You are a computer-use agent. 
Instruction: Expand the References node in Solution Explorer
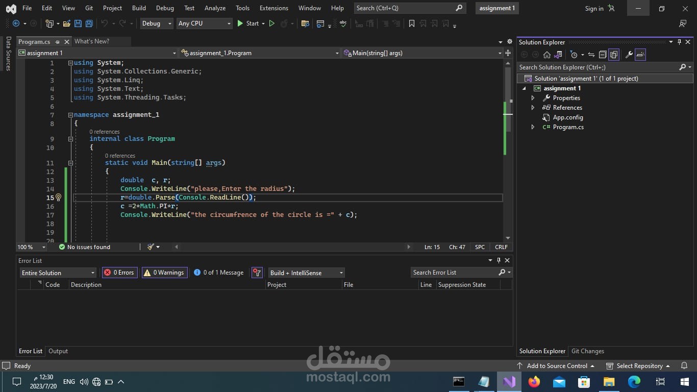532,107
